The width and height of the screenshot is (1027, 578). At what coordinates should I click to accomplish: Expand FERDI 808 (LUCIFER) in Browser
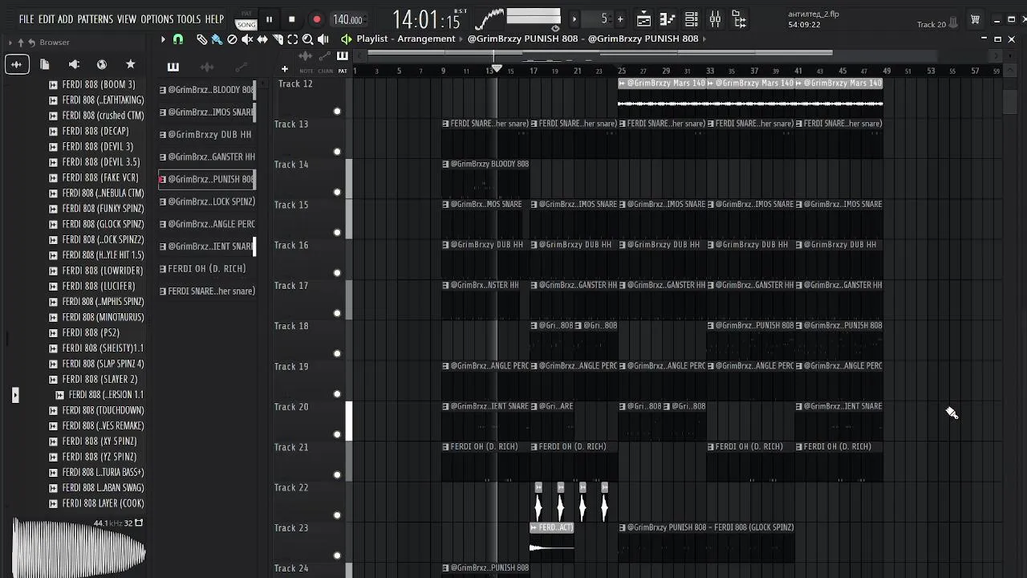pyautogui.click(x=53, y=286)
